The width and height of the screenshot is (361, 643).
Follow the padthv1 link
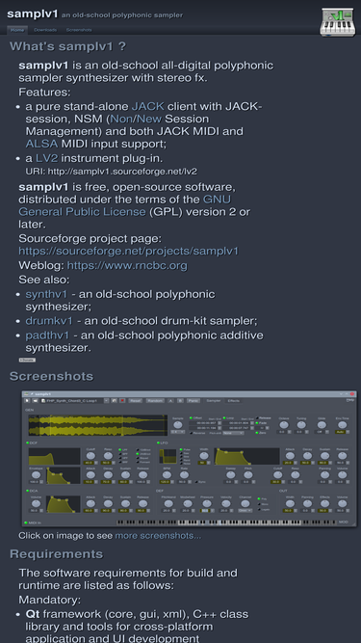pos(47,335)
